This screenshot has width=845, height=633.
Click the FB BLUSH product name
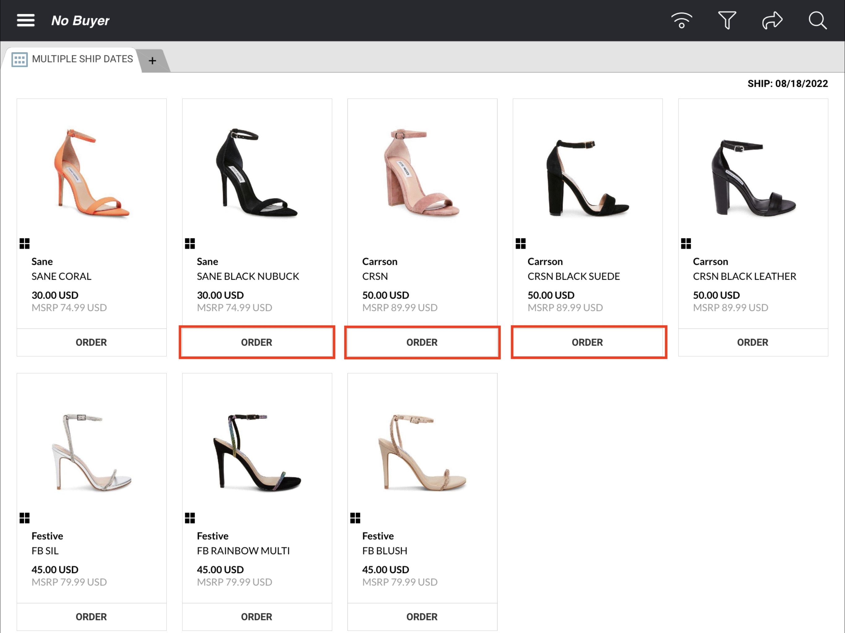[385, 551]
